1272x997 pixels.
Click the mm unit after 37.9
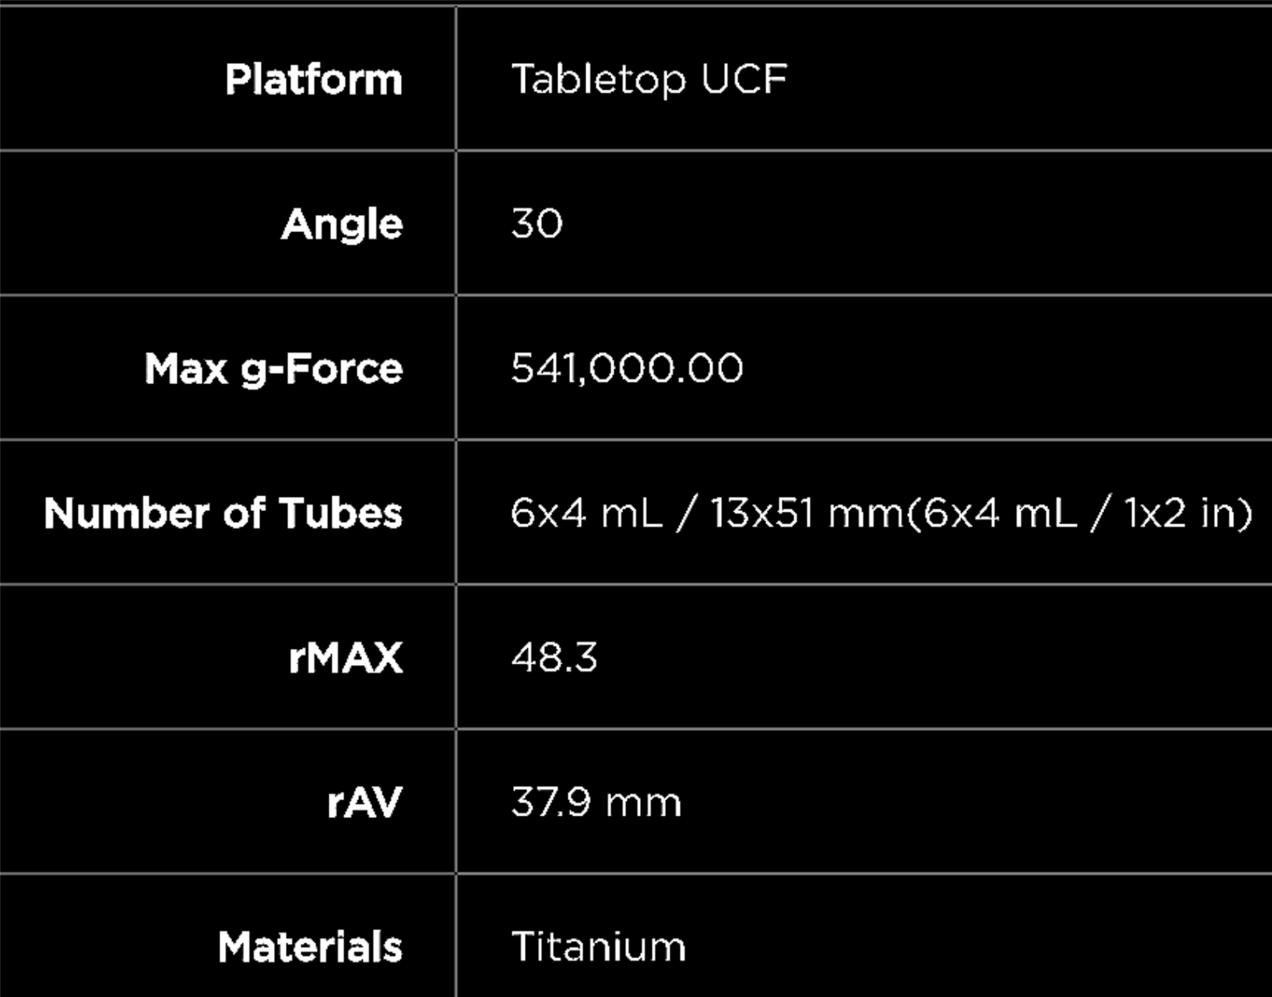click(644, 803)
